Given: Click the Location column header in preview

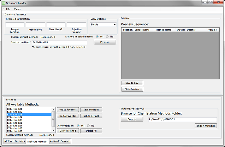Looking at the screenshot, I should [128, 30].
